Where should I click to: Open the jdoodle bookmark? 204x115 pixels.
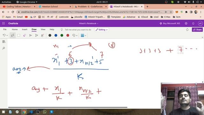[x=76, y=17]
